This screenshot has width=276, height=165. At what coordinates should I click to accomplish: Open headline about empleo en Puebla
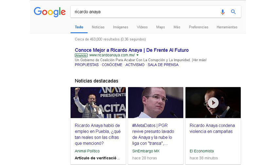click(x=98, y=134)
